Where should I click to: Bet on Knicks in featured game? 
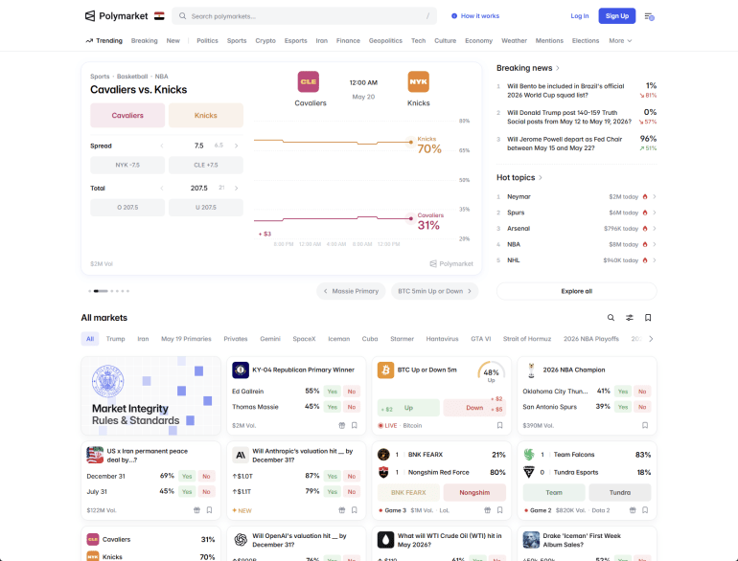206,116
